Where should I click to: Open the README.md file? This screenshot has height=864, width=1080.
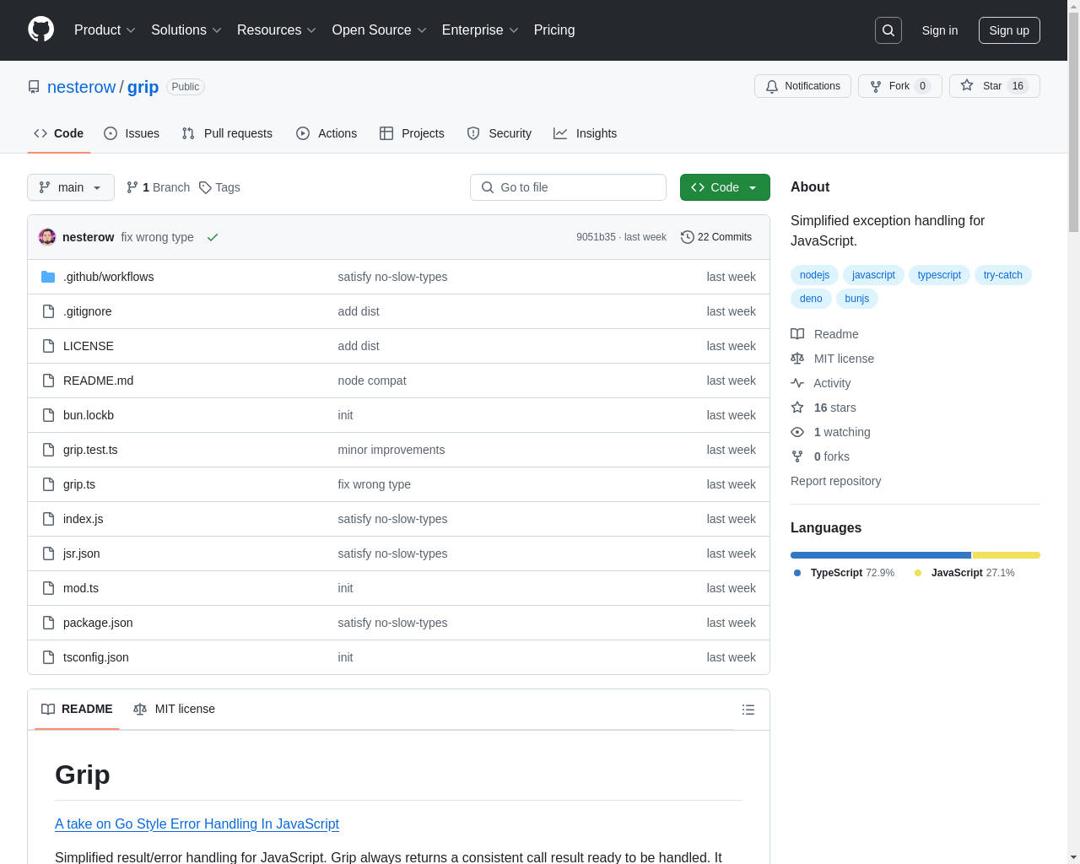coord(98,381)
